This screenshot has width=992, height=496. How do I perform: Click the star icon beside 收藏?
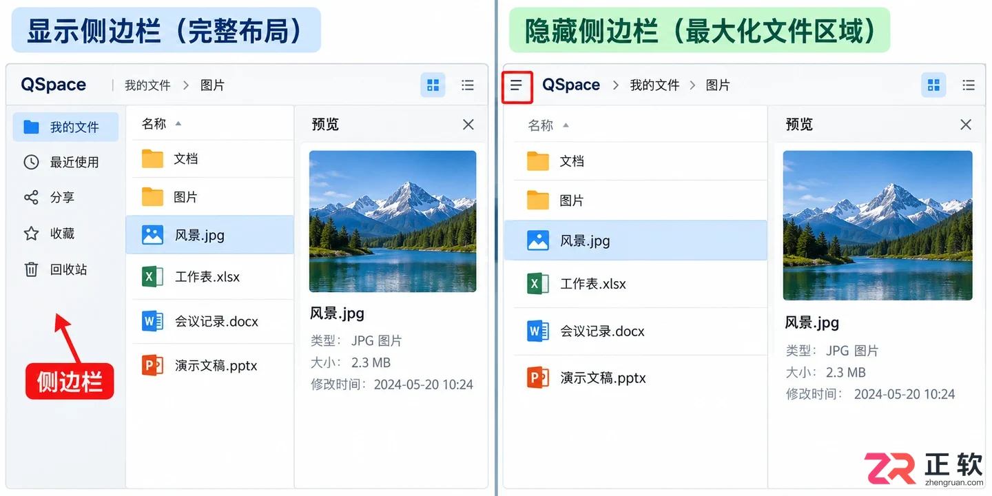31,234
